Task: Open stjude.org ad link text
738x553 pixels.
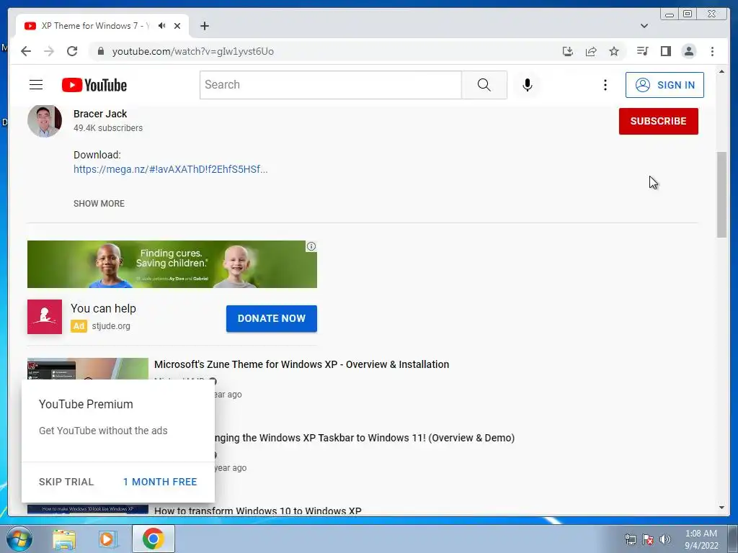Action: pos(111,326)
